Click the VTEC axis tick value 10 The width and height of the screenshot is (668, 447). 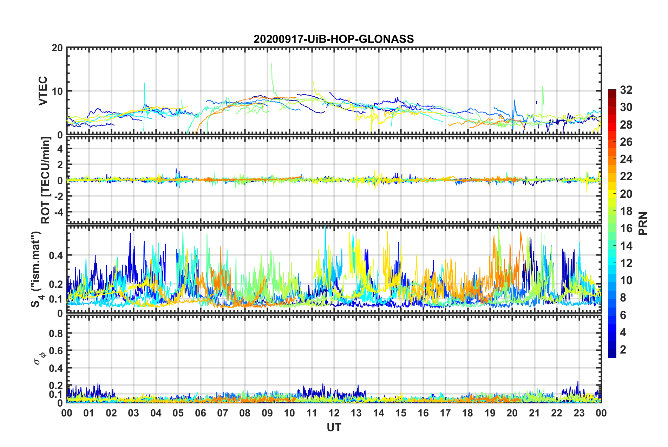(57, 91)
